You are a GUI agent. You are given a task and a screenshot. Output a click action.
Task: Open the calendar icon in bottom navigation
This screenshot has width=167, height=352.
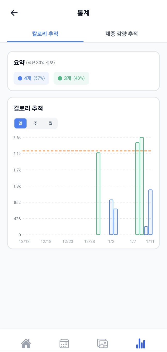[64, 343]
